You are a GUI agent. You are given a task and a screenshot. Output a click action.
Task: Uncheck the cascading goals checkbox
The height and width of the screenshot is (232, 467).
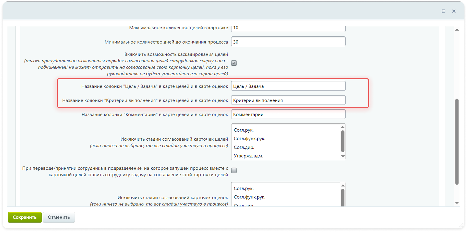[234, 63]
